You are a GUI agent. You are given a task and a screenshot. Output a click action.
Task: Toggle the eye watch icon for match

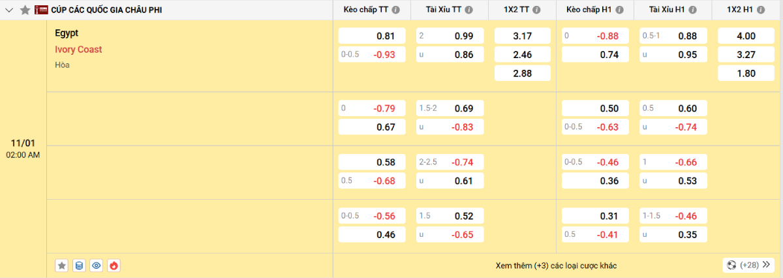click(97, 266)
